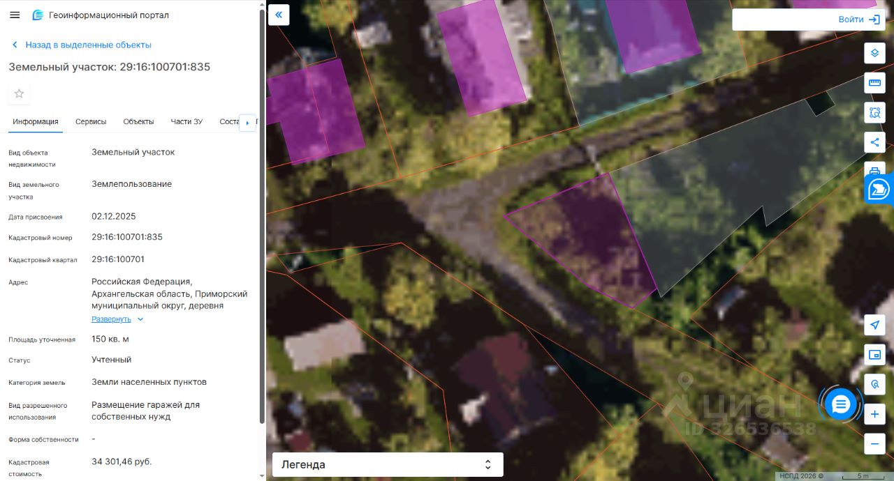The width and height of the screenshot is (894, 481).
Task: Go back to выделенные объекты list
Action: [81, 45]
